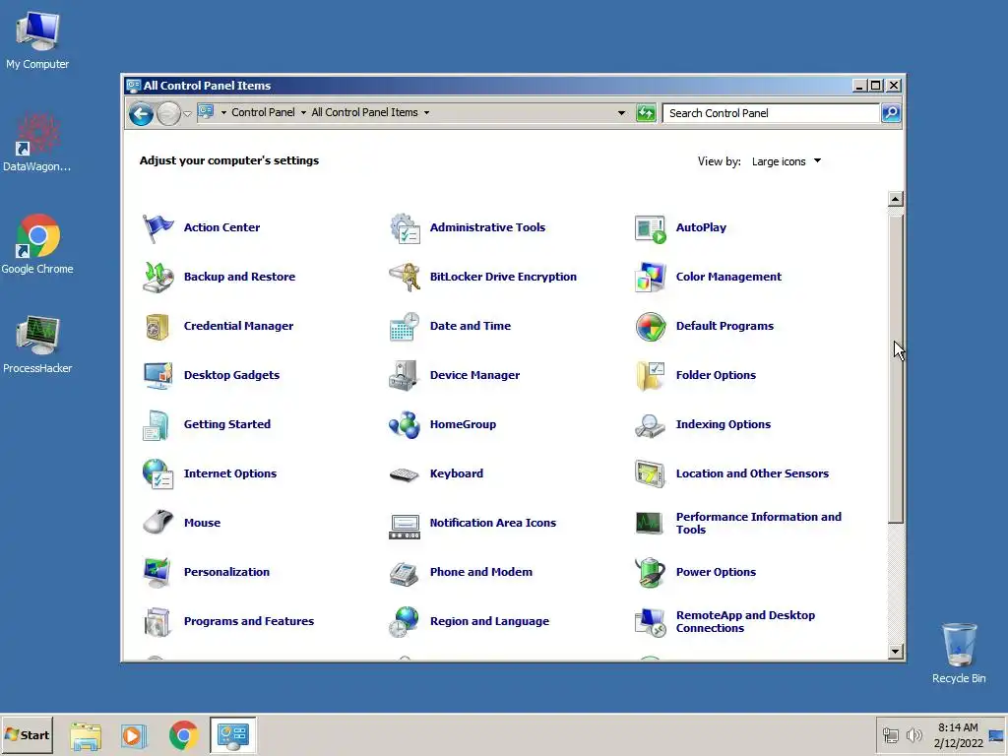Click the Action Center link text
This screenshot has width=1008, height=756.
pyautogui.click(x=221, y=227)
